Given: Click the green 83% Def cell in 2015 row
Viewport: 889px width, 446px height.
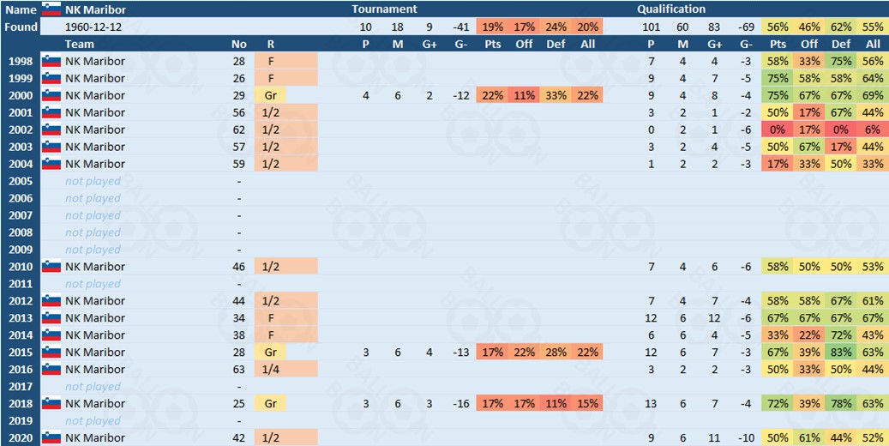Looking at the screenshot, I should tap(842, 353).
